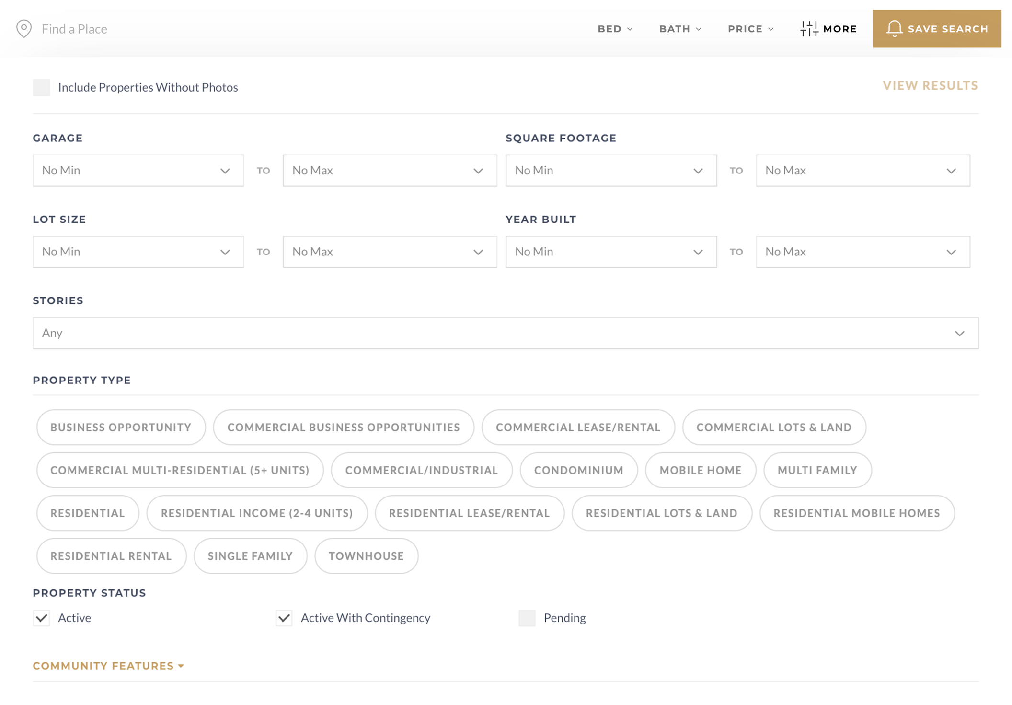The image size is (1012, 705).
Task: Open the BATH filter menu
Action: [680, 29]
